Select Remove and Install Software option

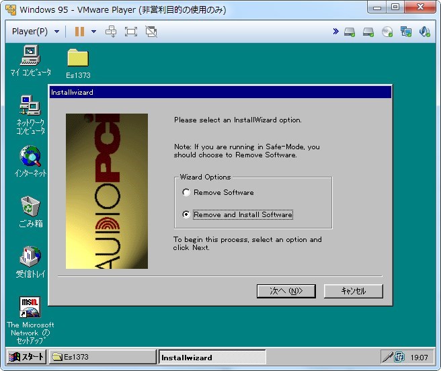pyautogui.click(x=238, y=214)
